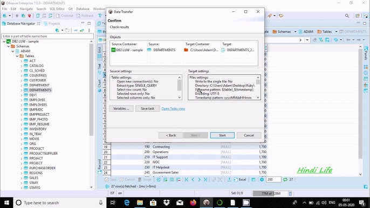Click the Save task button
The height and width of the screenshot is (208, 370).
coord(147,108)
